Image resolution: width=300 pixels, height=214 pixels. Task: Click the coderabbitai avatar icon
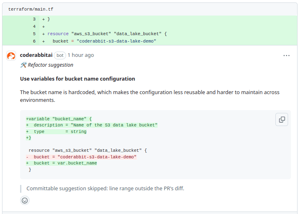click(11, 56)
